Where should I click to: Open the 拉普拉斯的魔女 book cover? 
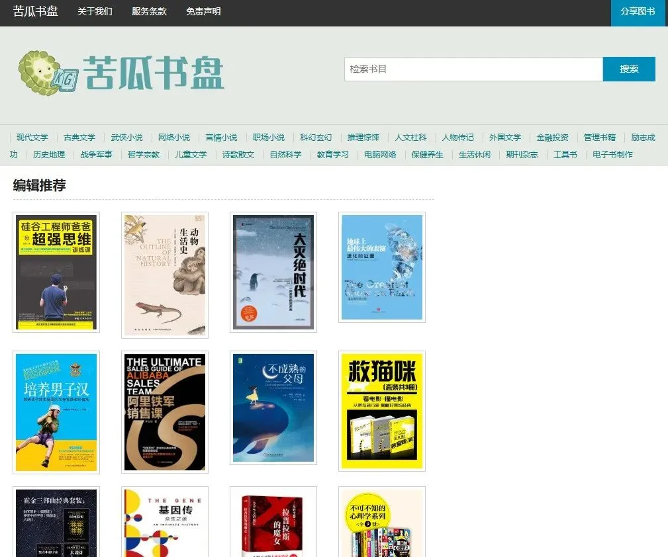273,522
